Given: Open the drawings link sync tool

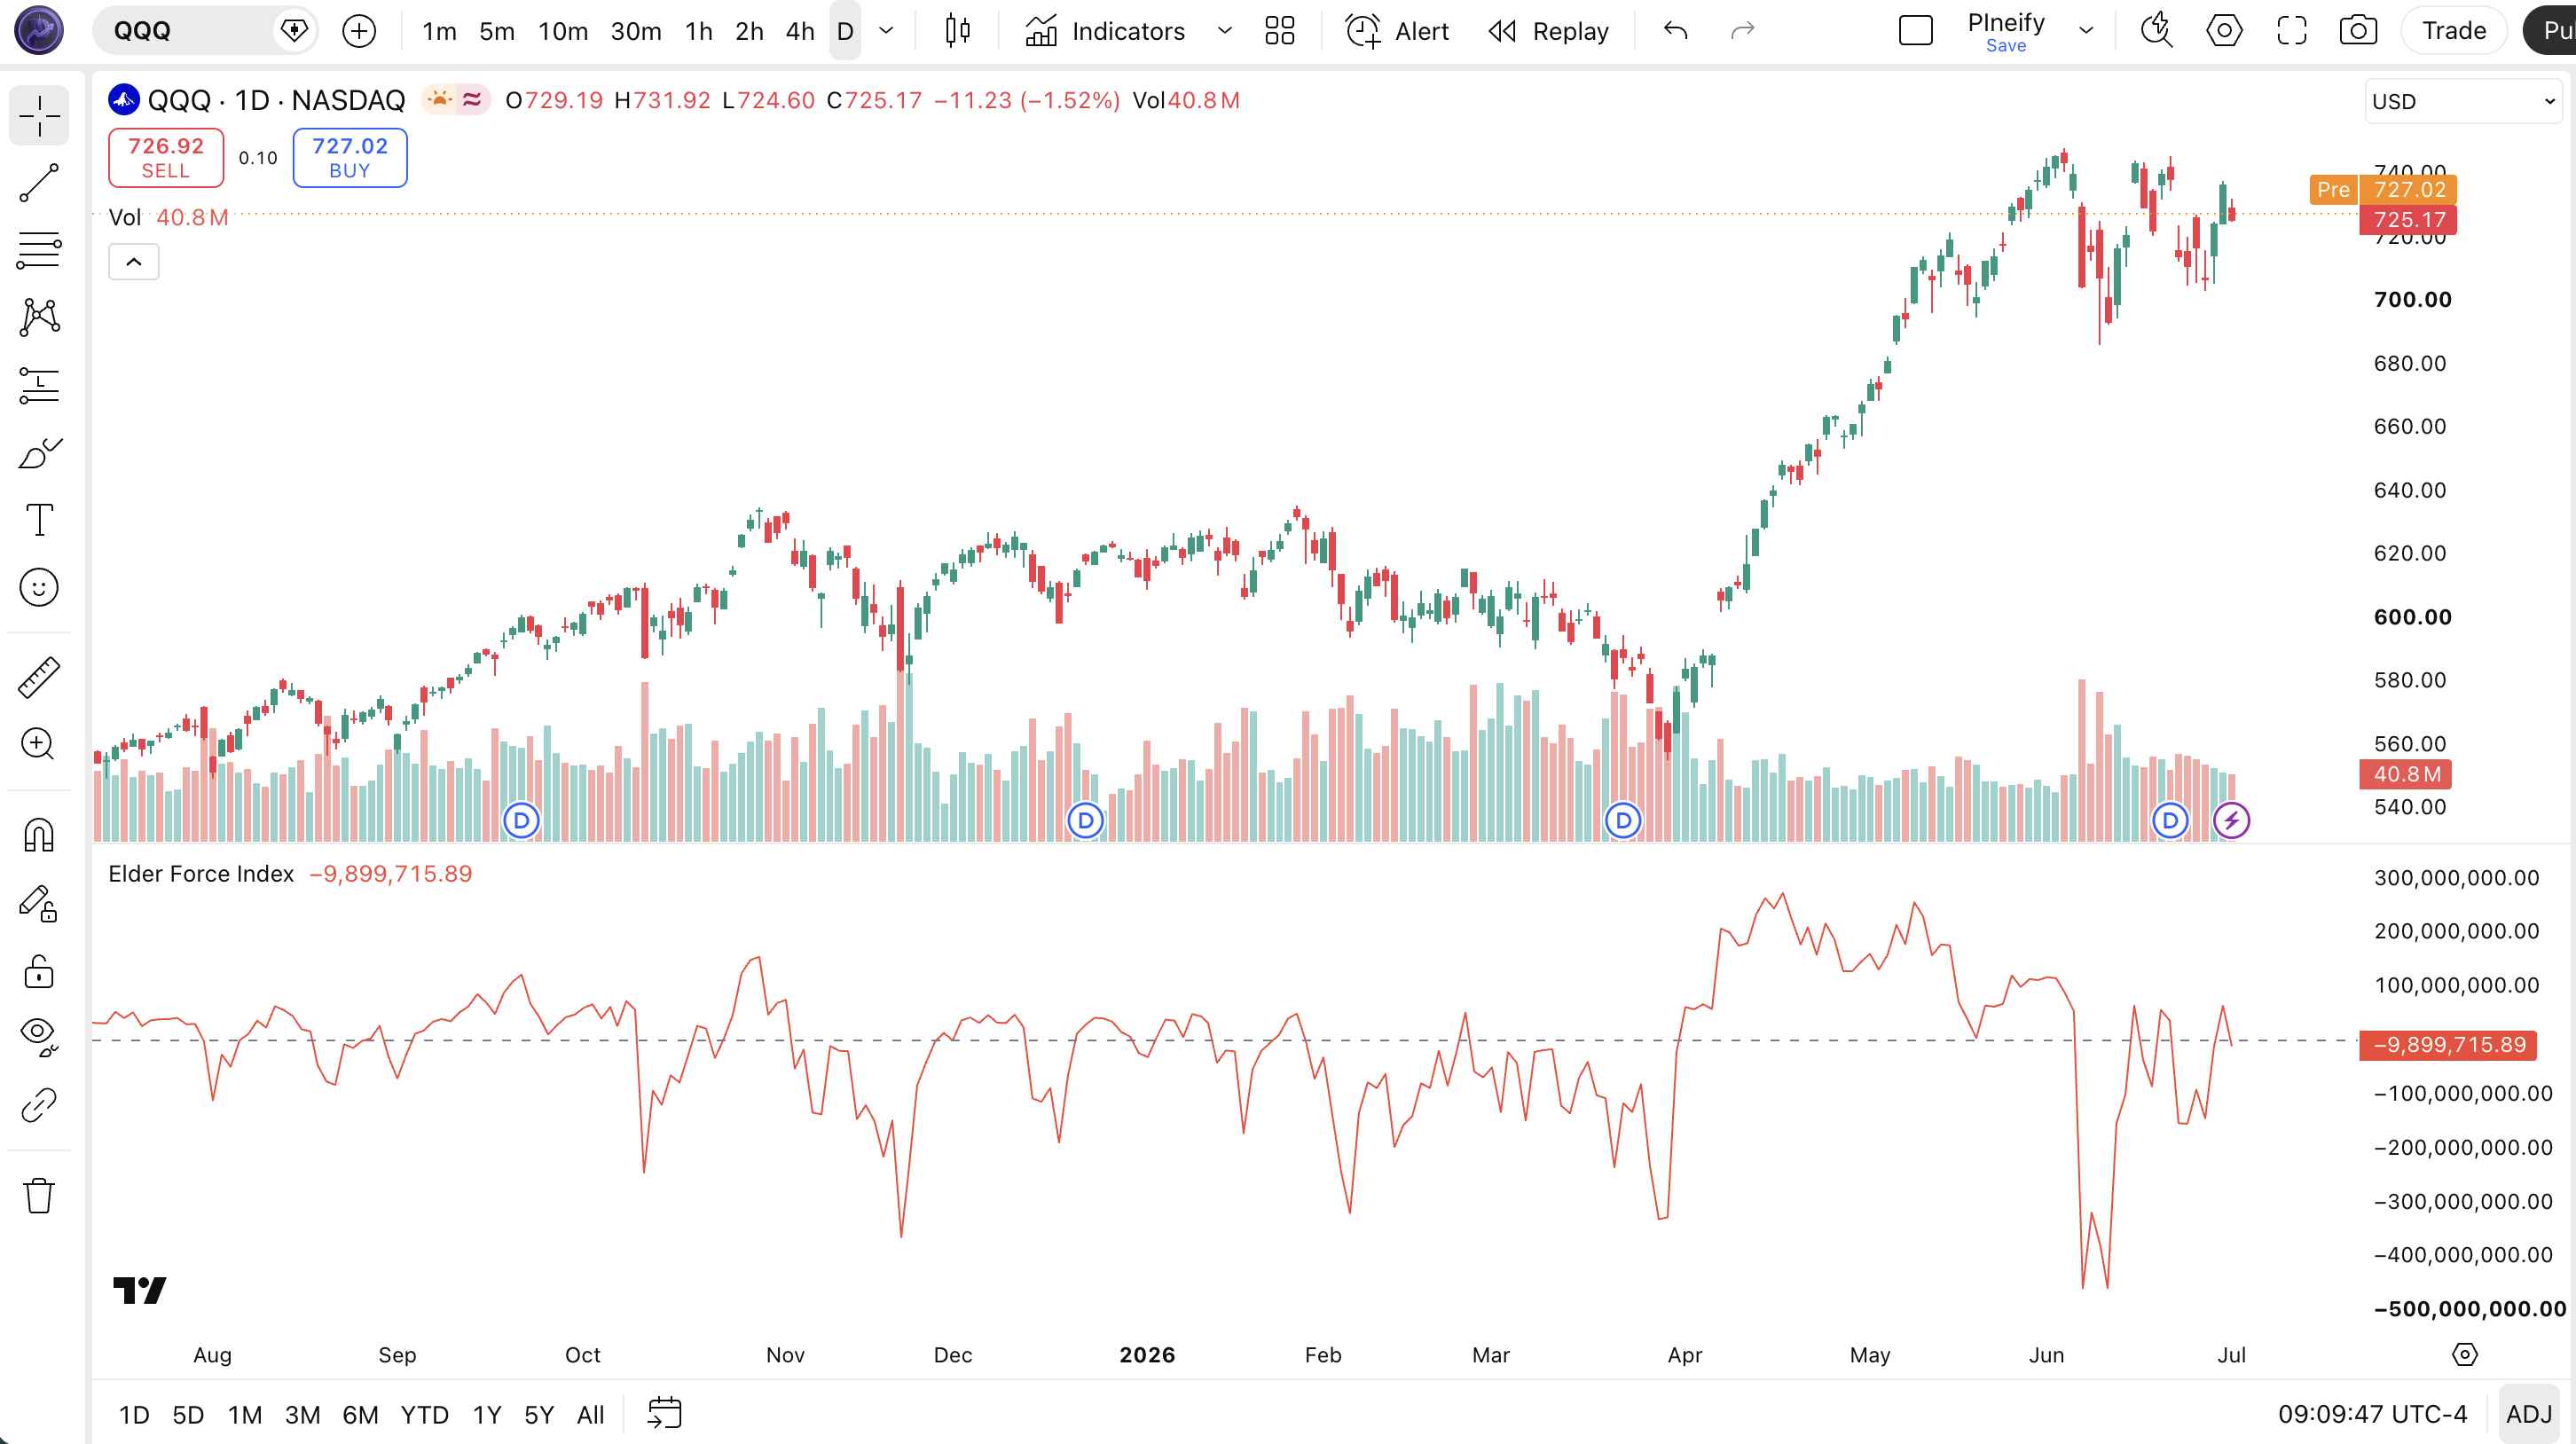Looking at the screenshot, I should (39, 1105).
